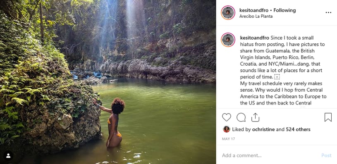This screenshot has width=337, height=164.
Task: Select the post caption text block
Action: pos(283,70)
